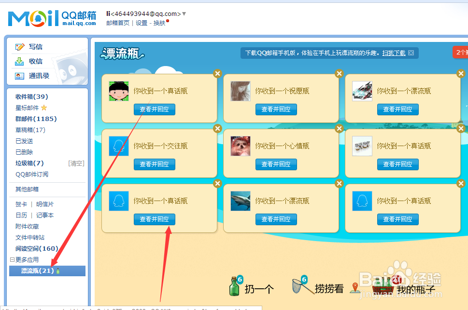Close the QQ mobile download banner

tap(411, 53)
